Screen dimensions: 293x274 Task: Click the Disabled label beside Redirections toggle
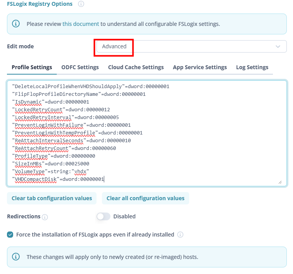(124, 216)
